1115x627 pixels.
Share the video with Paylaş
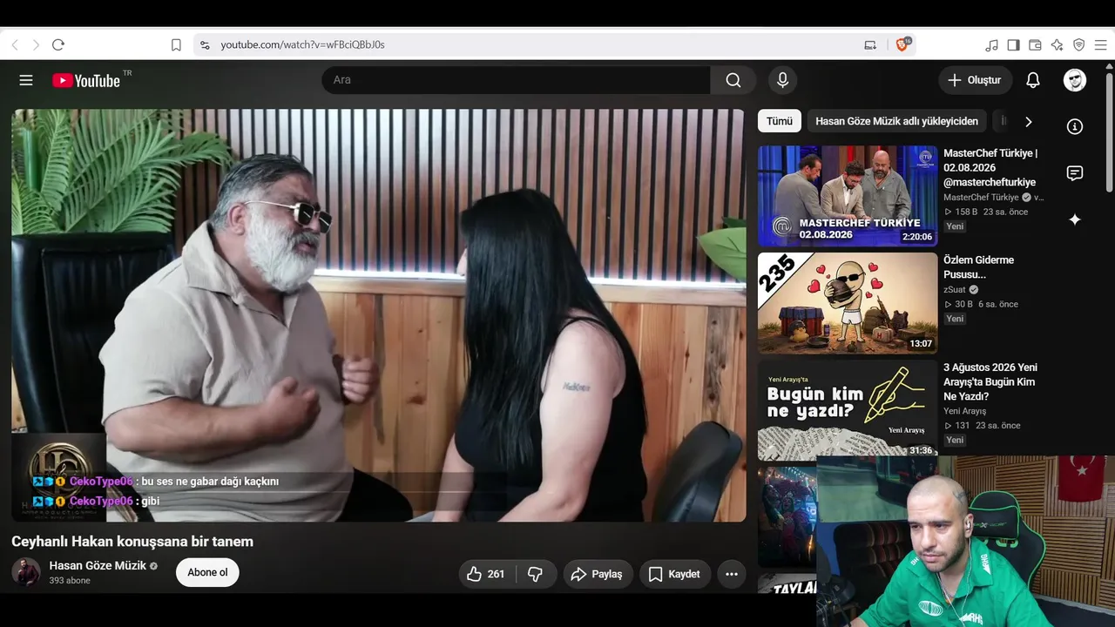tap(597, 574)
